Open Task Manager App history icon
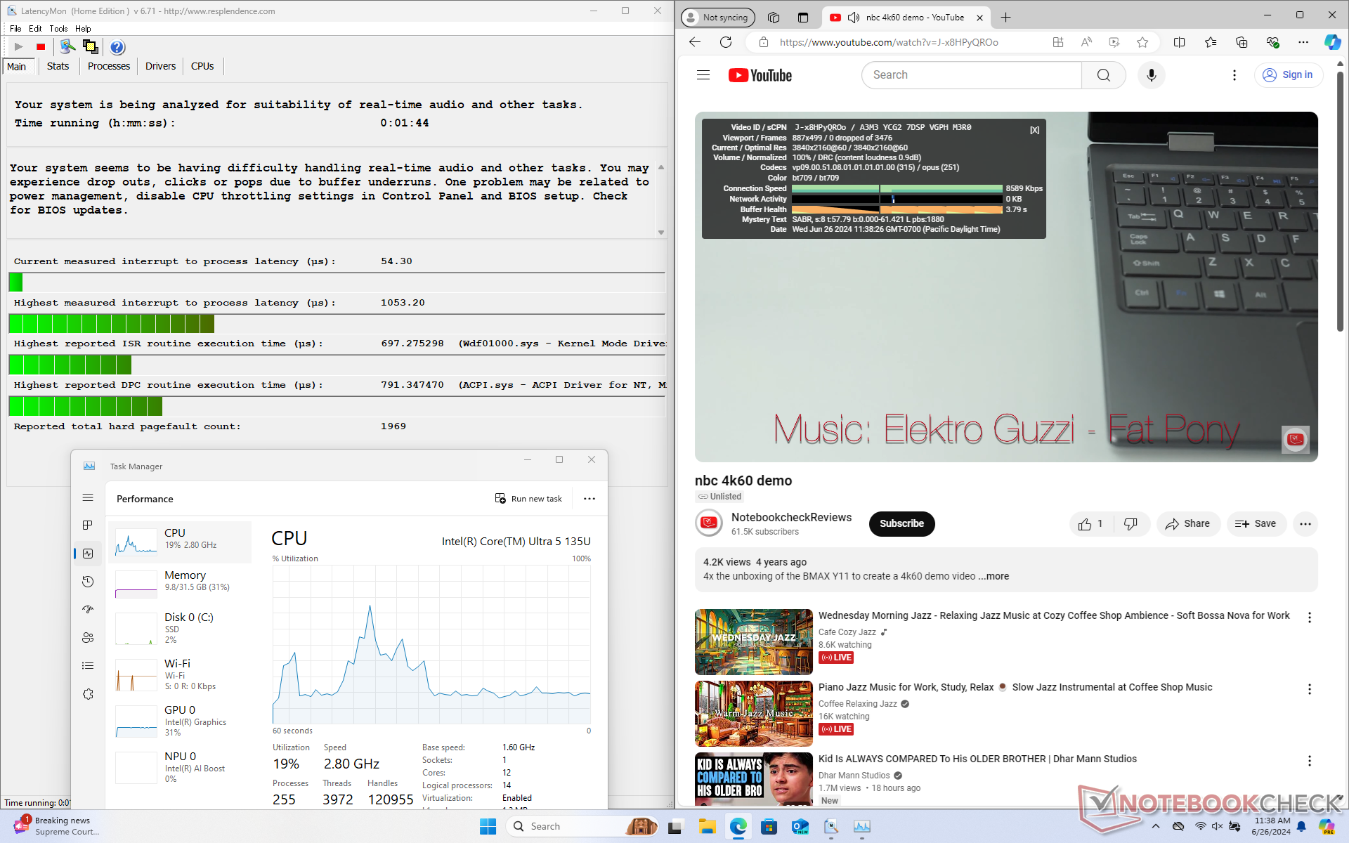This screenshot has width=1349, height=843. [88, 582]
